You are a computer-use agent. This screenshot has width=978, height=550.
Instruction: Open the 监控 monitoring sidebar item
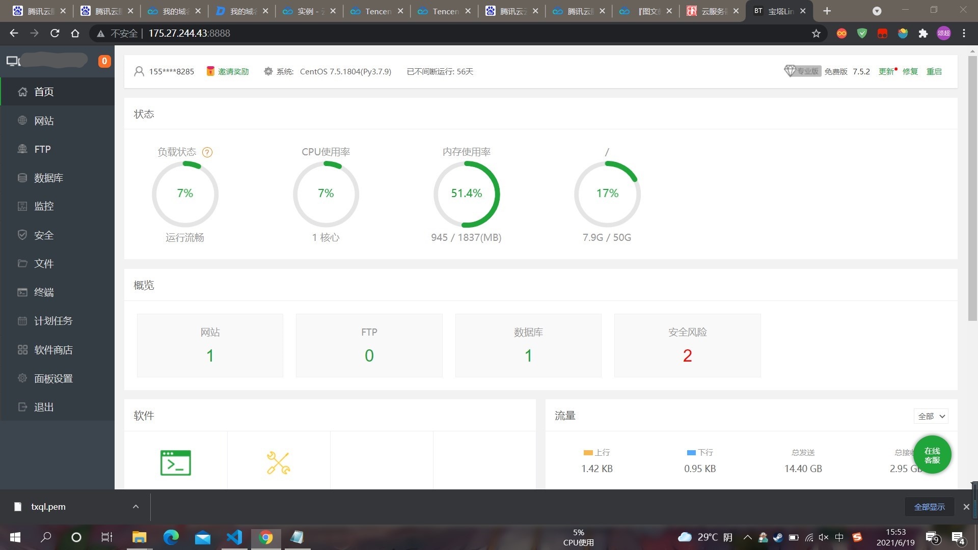pos(58,206)
